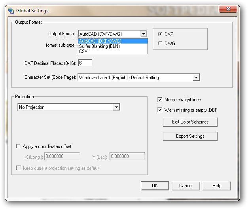Screen dimensions: 248x209
Task: Open Edit Color Schemes
Action: (190, 122)
